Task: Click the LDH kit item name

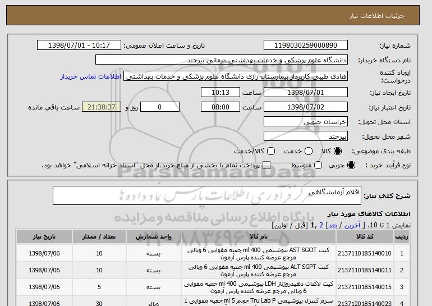Action: coord(259,287)
